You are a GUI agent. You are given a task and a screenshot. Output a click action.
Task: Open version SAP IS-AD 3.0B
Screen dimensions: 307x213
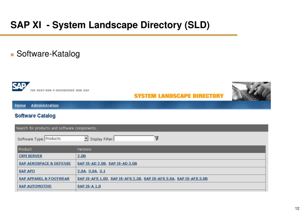pos(123,163)
